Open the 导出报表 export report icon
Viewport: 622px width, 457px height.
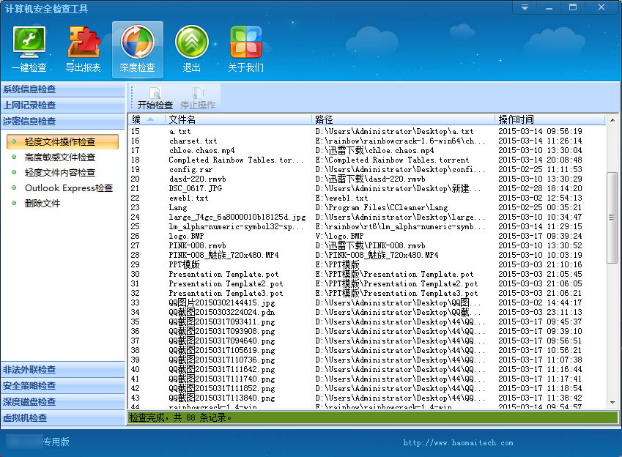84,50
